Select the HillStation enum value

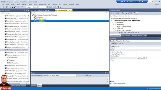pyautogui.click(x=39, y=17)
